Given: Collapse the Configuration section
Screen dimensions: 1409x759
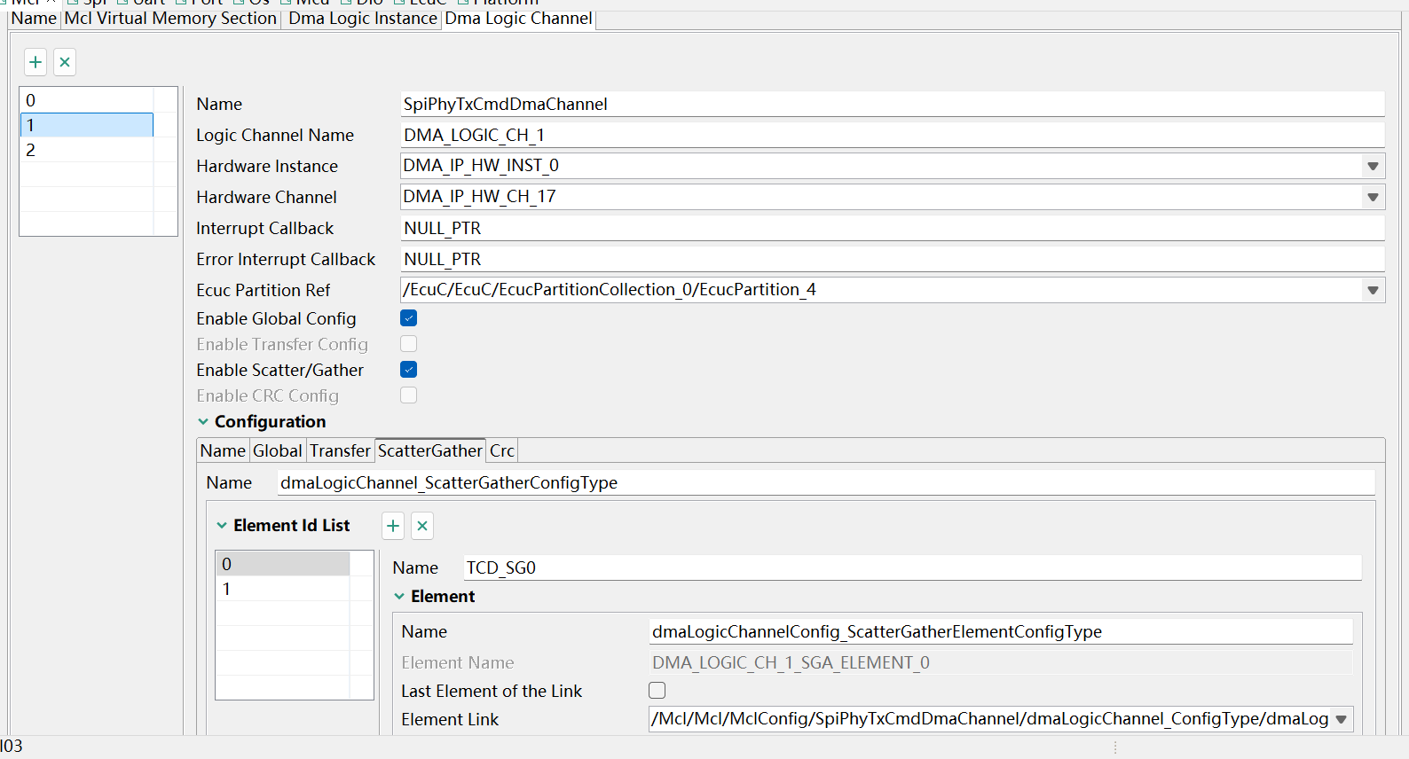Looking at the screenshot, I should click(x=203, y=422).
